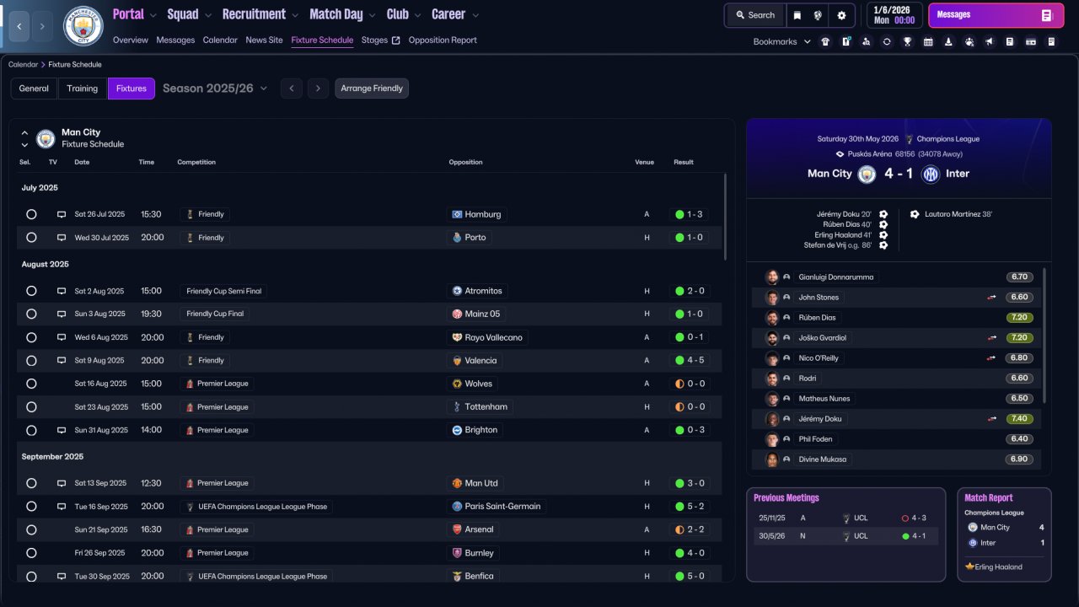Image resolution: width=1079 pixels, height=607 pixels.
Task: Click Rodri's player portrait
Action: pos(771,379)
